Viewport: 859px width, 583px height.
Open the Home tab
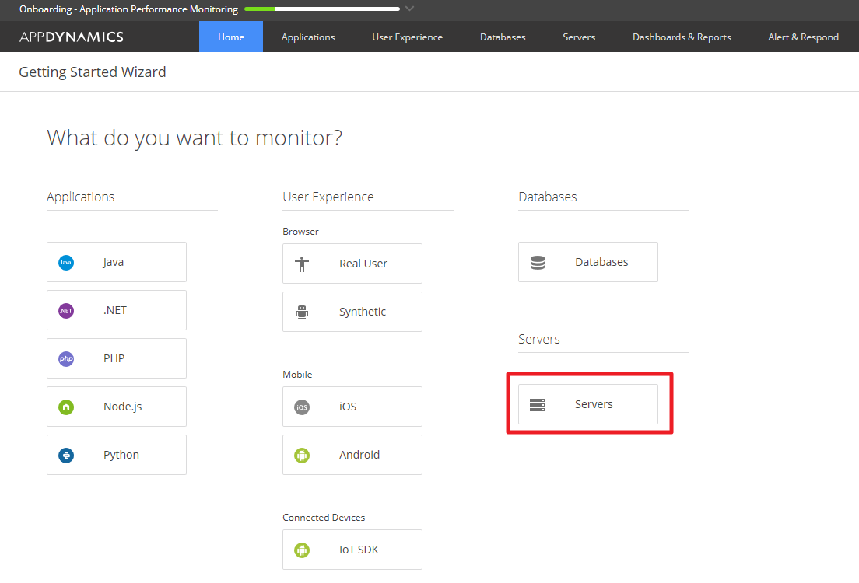point(231,37)
